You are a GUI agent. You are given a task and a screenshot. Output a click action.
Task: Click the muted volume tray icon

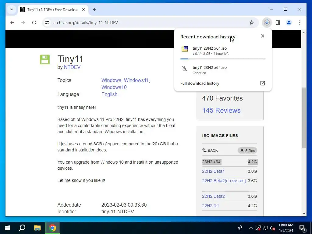(x=272, y=228)
